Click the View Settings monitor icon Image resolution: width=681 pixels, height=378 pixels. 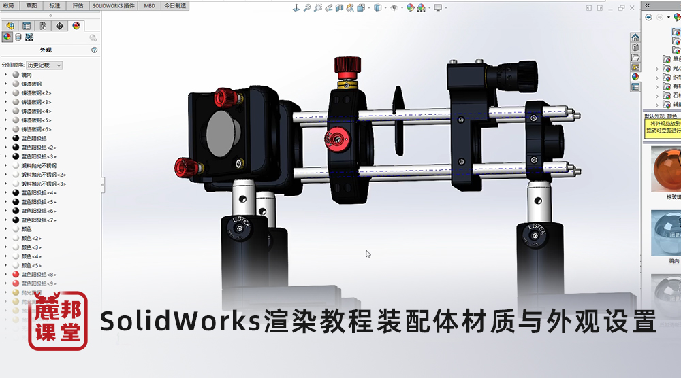[x=438, y=7]
